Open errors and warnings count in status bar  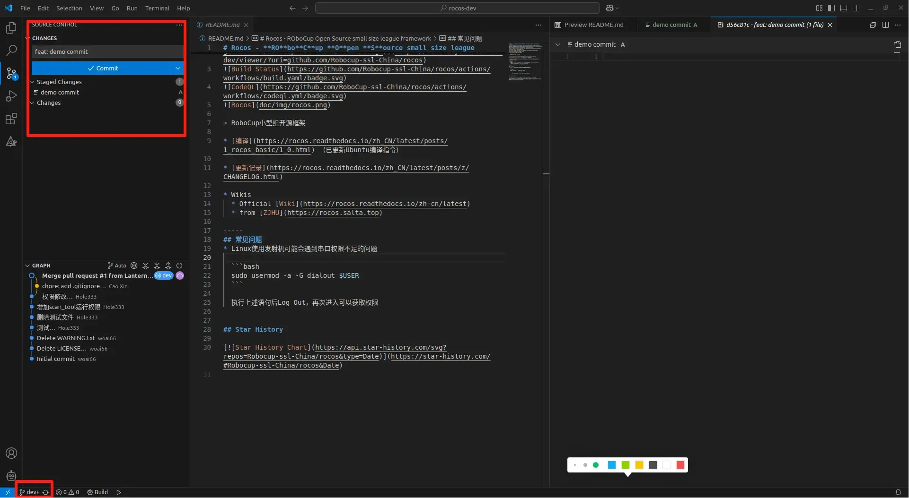68,492
